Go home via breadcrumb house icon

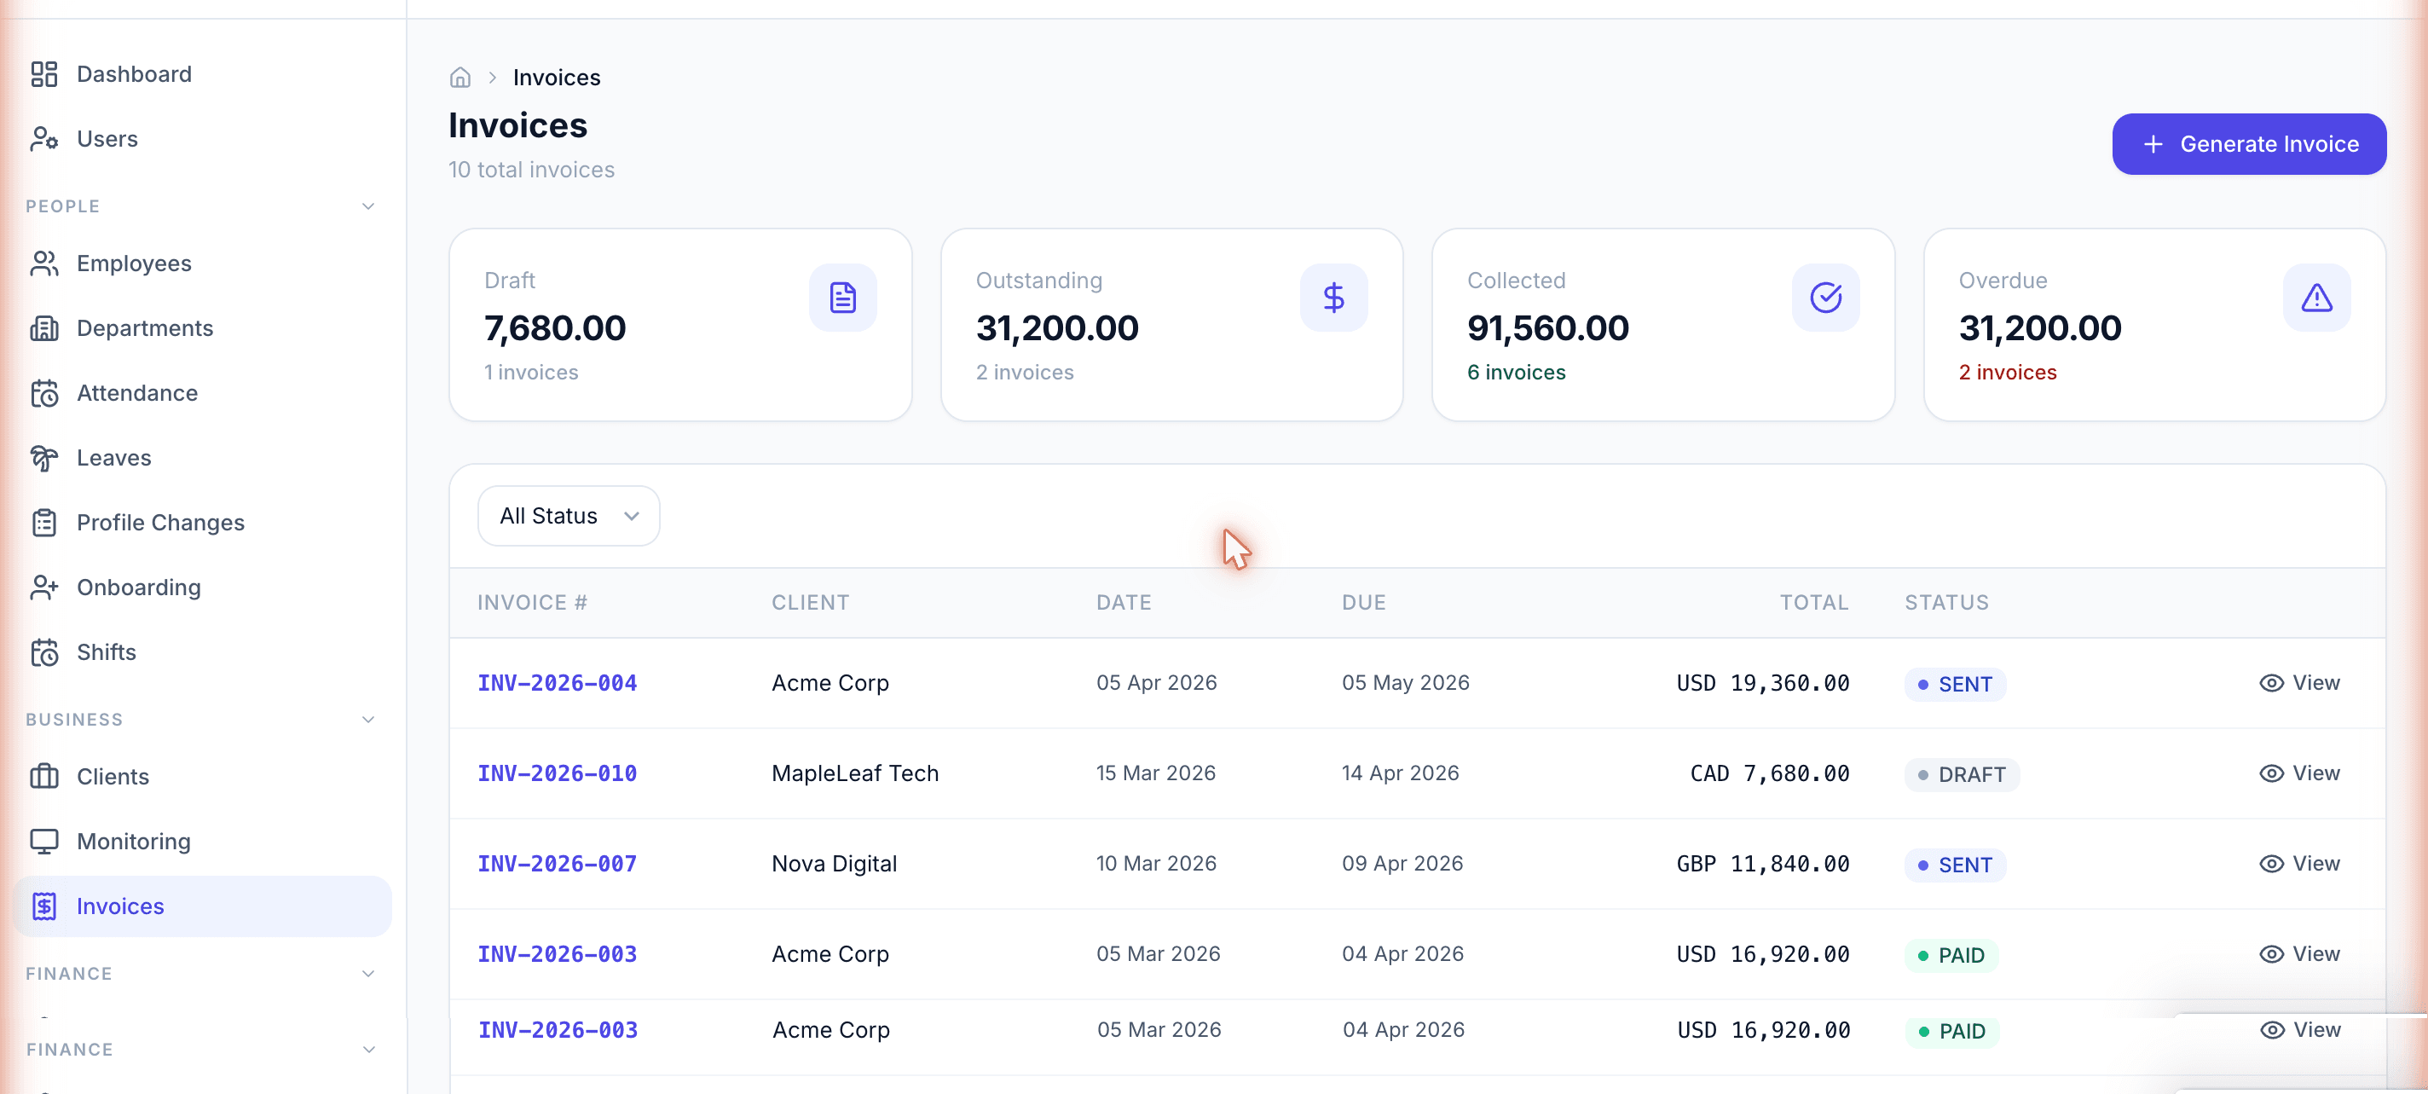coord(460,78)
